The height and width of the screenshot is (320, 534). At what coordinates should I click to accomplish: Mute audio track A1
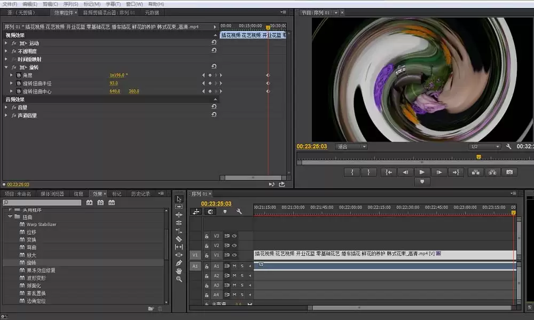pyautogui.click(x=234, y=266)
